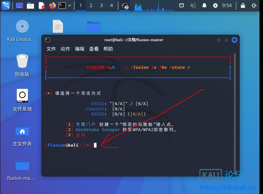Image resolution: width=263 pixels, height=194 pixels.
Task: Open the 帮助 menu in the terminal
Action: point(108,49)
